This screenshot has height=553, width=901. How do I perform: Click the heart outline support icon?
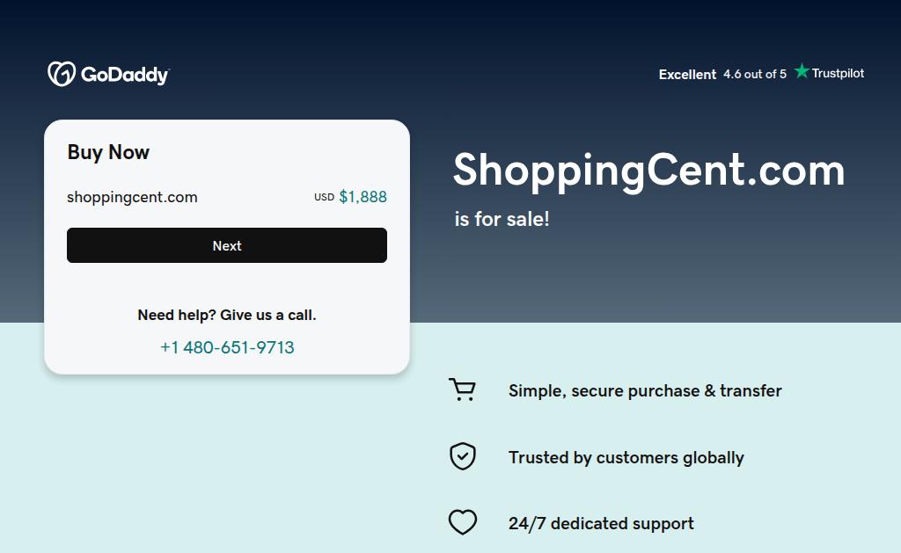click(462, 523)
